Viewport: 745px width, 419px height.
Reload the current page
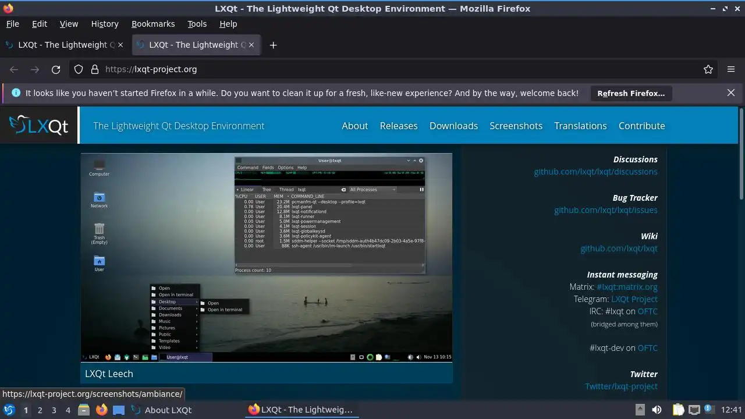point(56,69)
